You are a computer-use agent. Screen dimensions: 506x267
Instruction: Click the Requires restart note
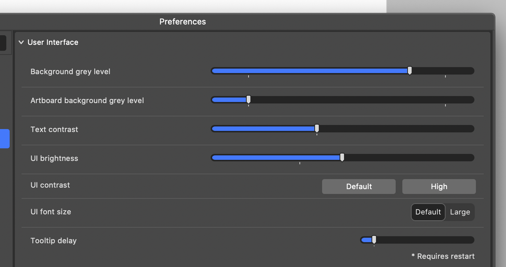click(443, 256)
